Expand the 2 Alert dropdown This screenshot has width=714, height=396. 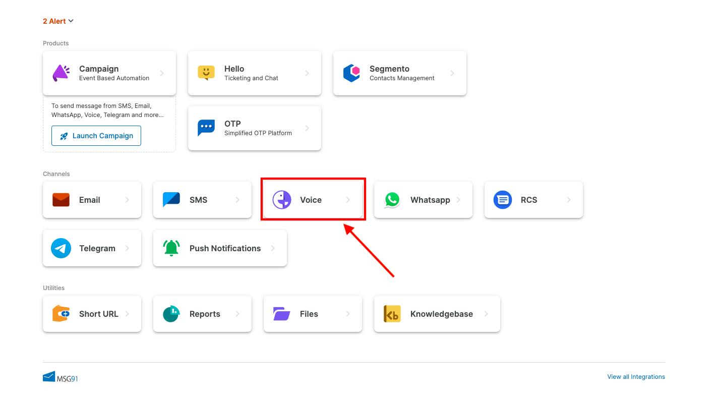coord(58,21)
